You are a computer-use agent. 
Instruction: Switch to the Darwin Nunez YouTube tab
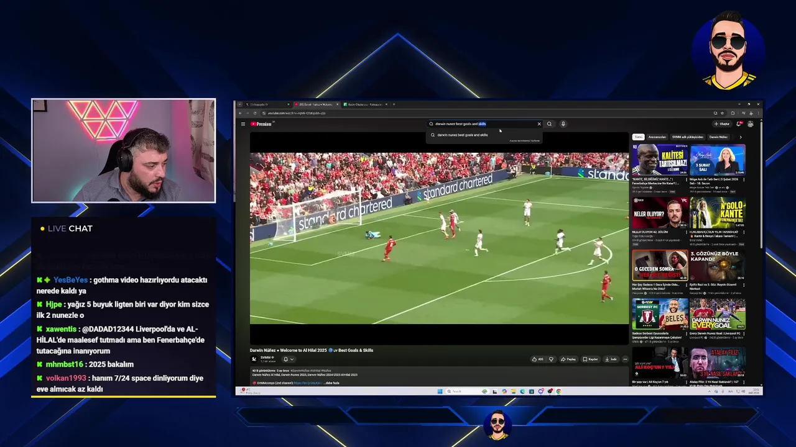[x=316, y=104]
